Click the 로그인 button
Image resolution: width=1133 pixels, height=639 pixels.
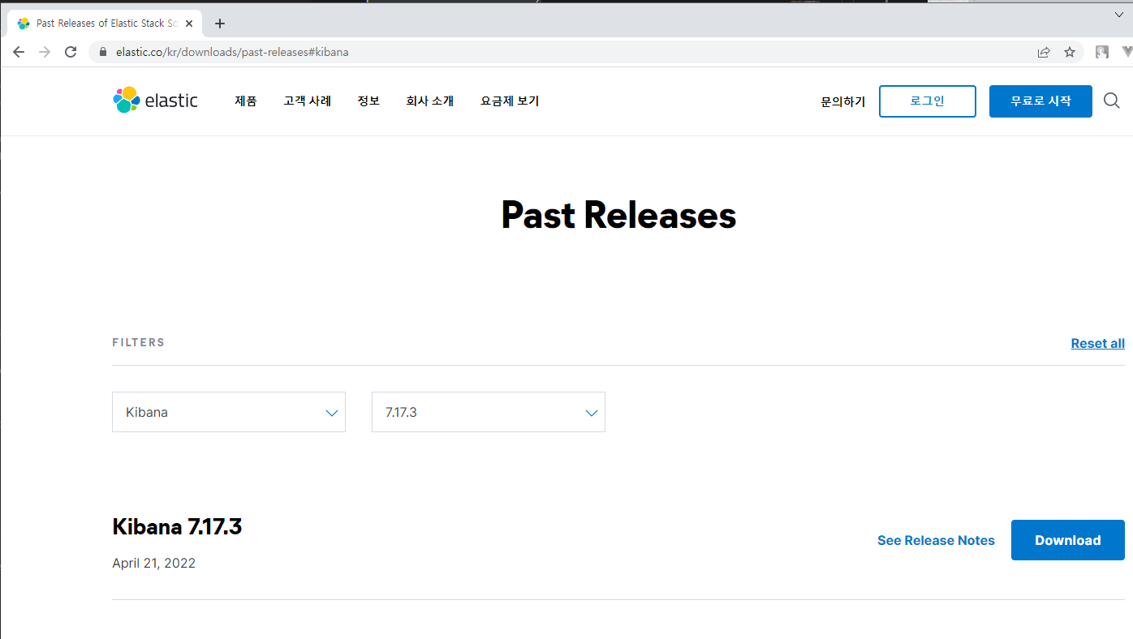tap(928, 101)
